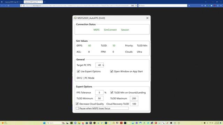Bookmark this page with the star icon
This screenshot has width=223, height=125.
(x=136, y=6)
